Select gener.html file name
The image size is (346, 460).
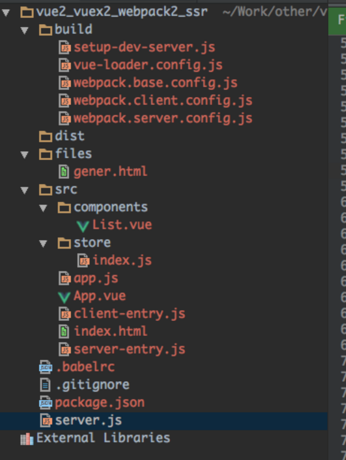110,172
